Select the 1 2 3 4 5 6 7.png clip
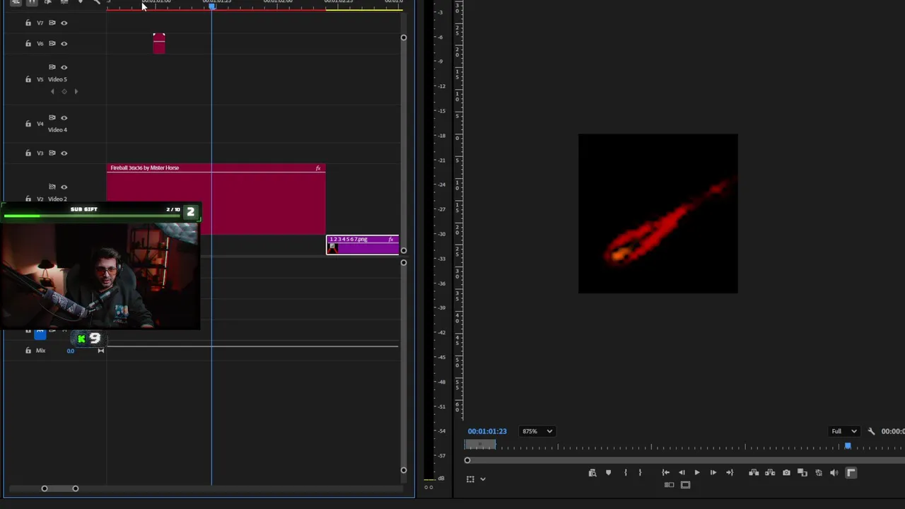This screenshot has height=509, width=905. (x=363, y=245)
